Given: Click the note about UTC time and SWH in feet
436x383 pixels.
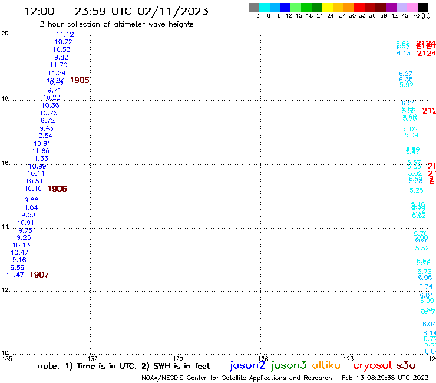Looking at the screenshot, I should click(124, 366).
